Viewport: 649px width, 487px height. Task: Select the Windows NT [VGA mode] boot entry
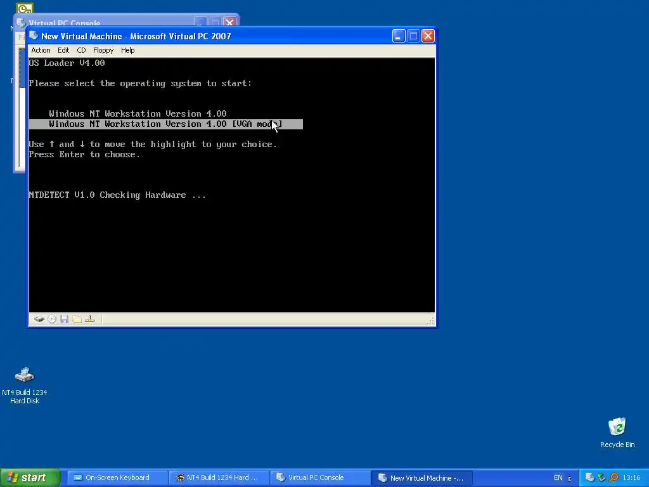point(165,124)
